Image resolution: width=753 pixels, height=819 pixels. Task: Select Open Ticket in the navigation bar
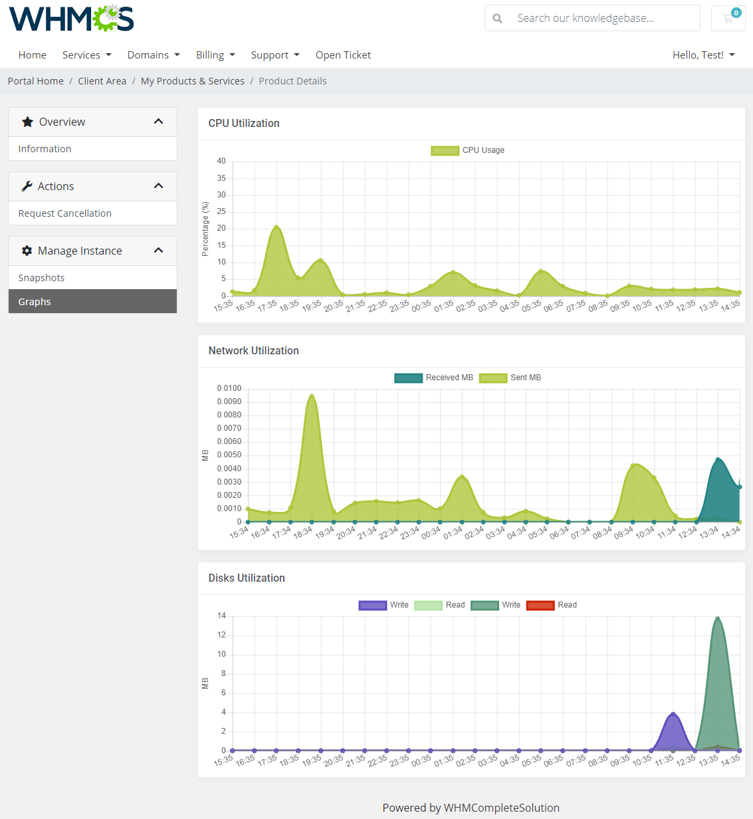(x=343, y=55)
